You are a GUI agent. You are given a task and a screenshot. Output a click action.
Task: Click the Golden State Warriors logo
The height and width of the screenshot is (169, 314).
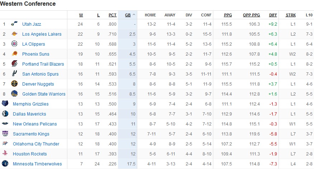(14, 94)
